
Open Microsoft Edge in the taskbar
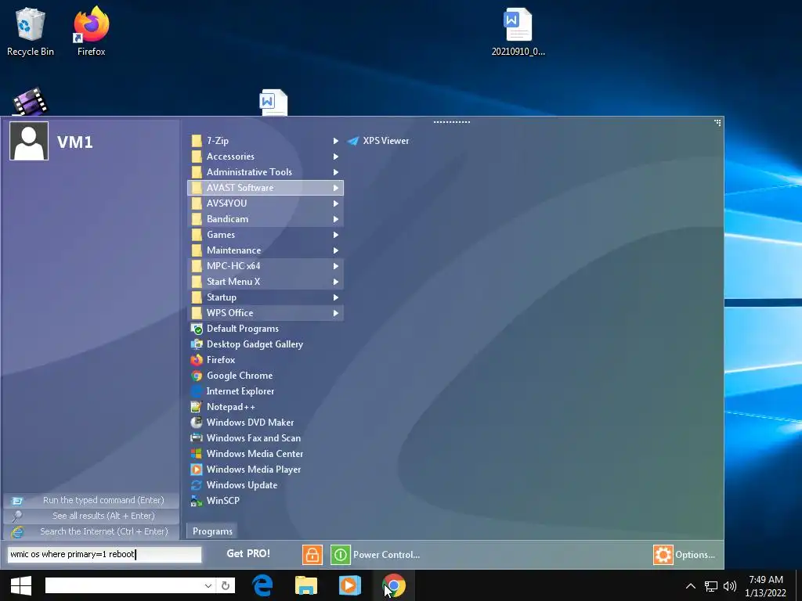click(263, 585)
